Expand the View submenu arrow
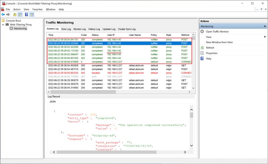The image size is (268, 164). pos(265,37)
